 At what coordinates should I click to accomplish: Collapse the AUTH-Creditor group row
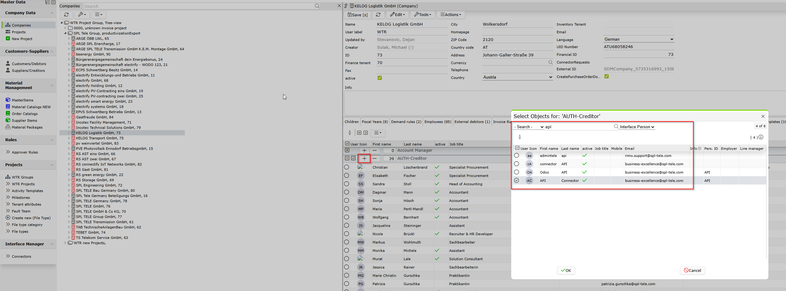point(347,158)
